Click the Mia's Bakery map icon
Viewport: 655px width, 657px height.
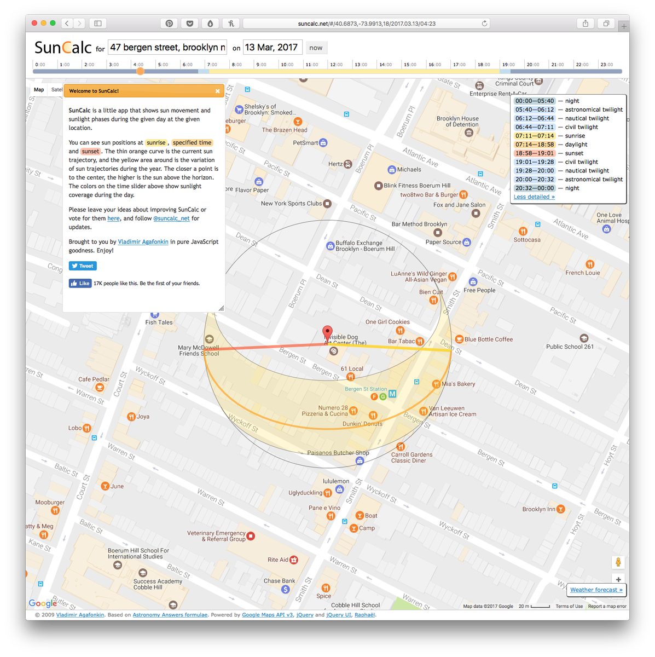click(436, 384)
